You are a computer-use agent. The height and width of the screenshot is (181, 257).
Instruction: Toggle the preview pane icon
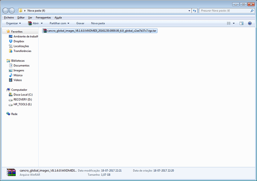(x=241, y=23)
